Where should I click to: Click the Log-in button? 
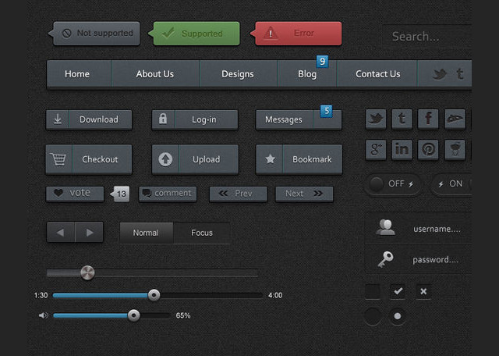(x=195, y=119)
